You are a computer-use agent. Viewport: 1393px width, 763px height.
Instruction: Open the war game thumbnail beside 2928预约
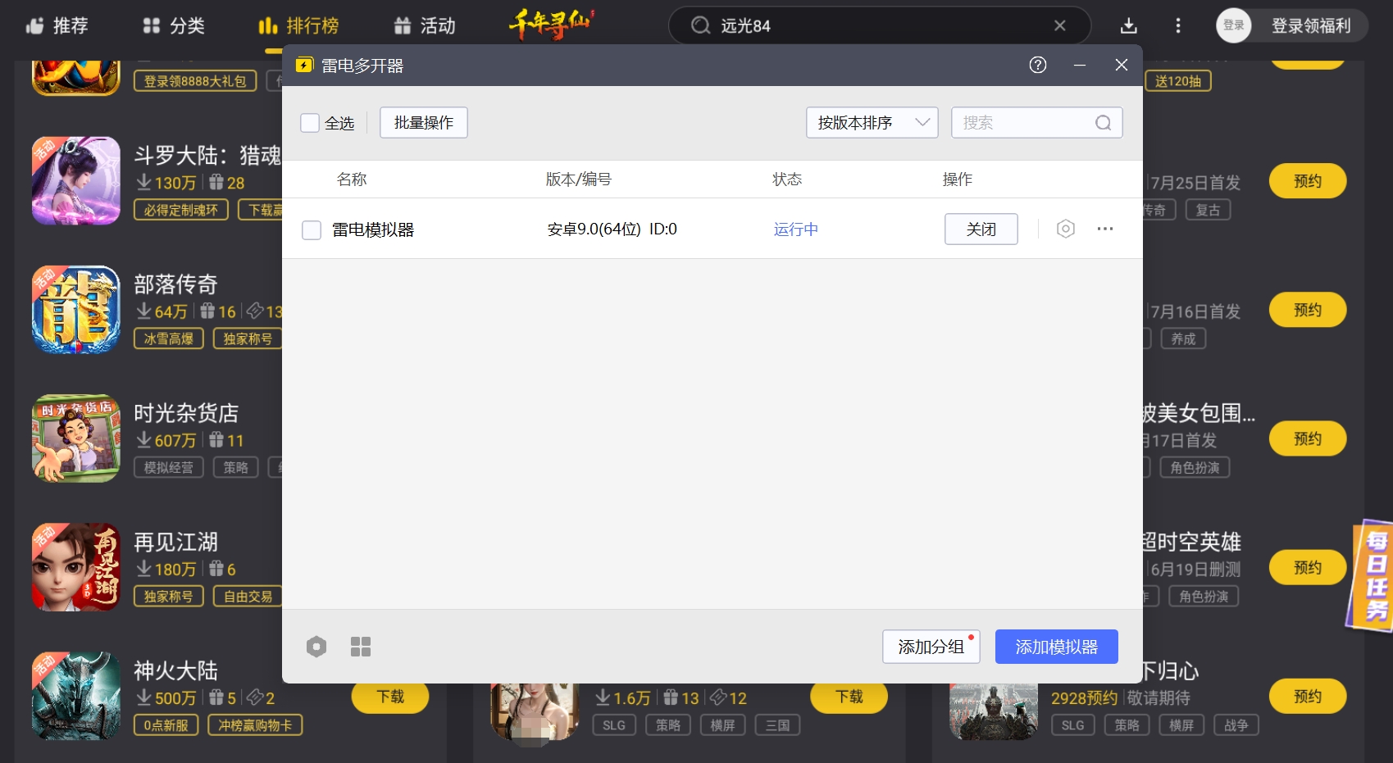click(x=994, y=711)
